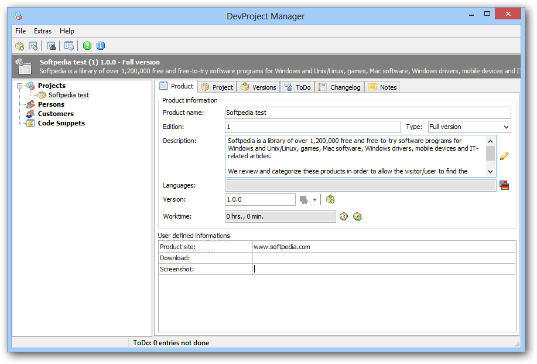The width and height of the screenshot is (537, 364).
Task: Click the clock icon beside Worktime
Action: tap(344, 216)
